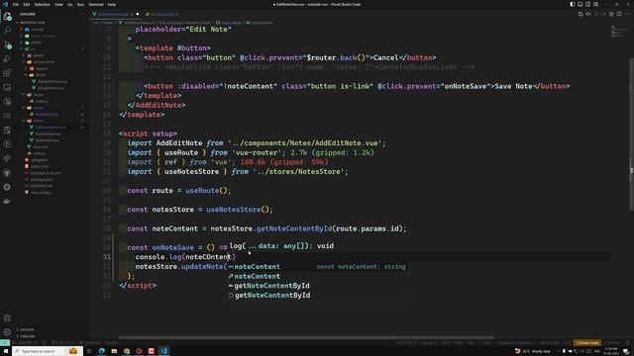The image size is (634, 356).
Task: Open the Extensions view
Action: [x=7, y=73]
